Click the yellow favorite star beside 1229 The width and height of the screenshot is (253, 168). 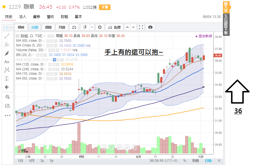tap(4, 7)
